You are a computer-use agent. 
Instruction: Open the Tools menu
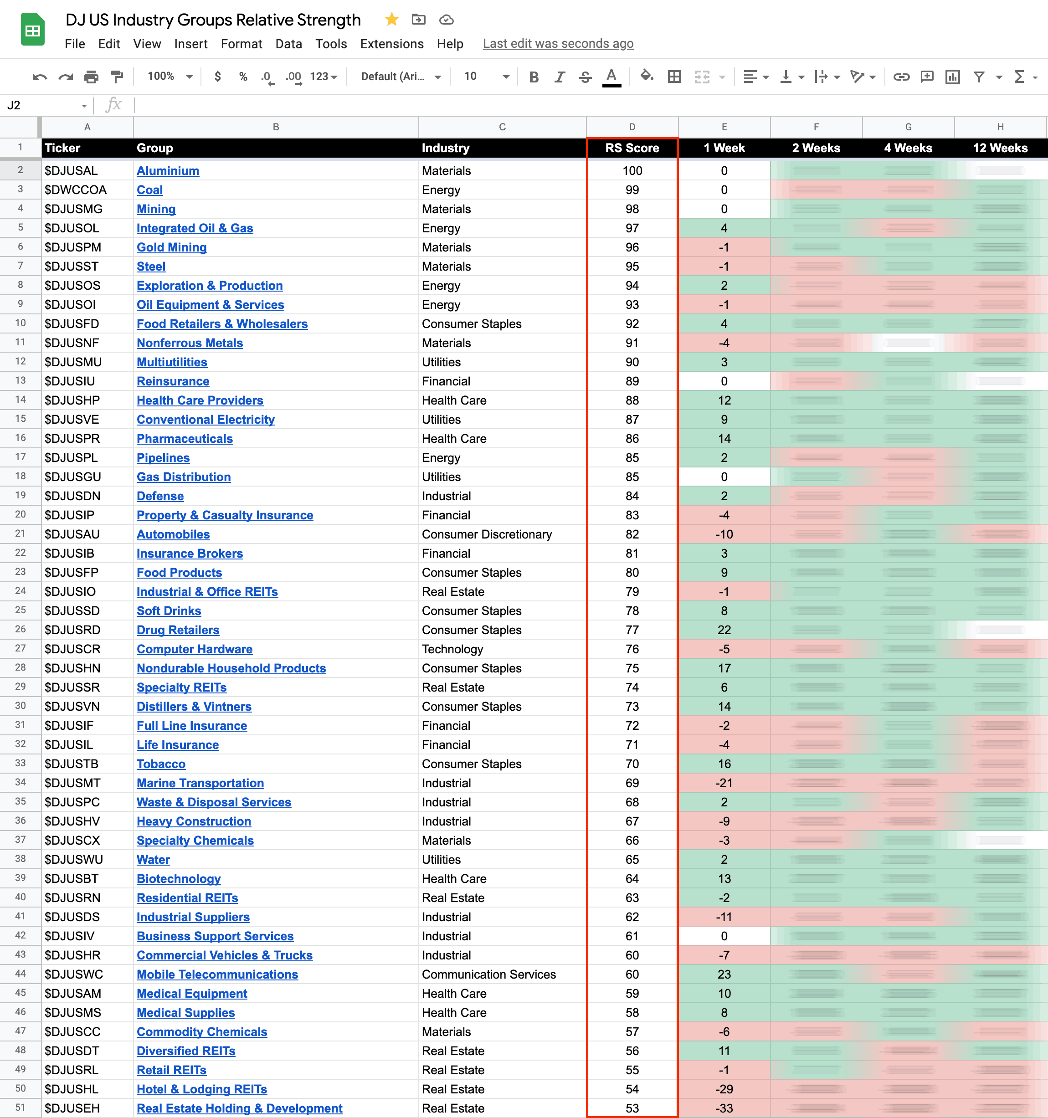click(x=331, y=44)
